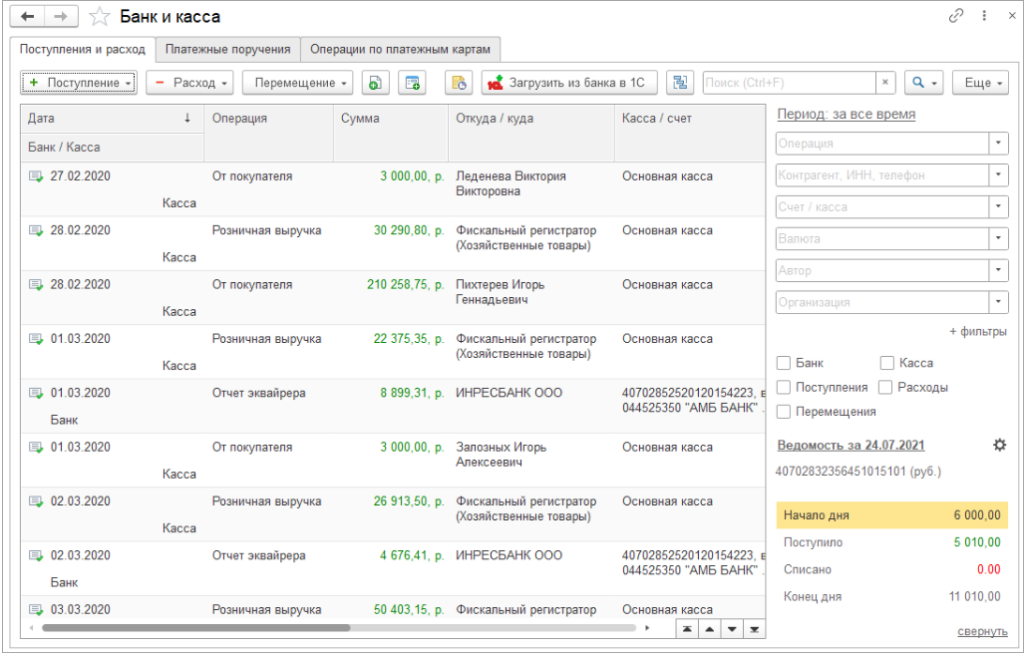This screenshot has width=1024, height=656.
Task: Enable the Банк checkbox filter
Action: pyautogui.click(x=784, y=364)
